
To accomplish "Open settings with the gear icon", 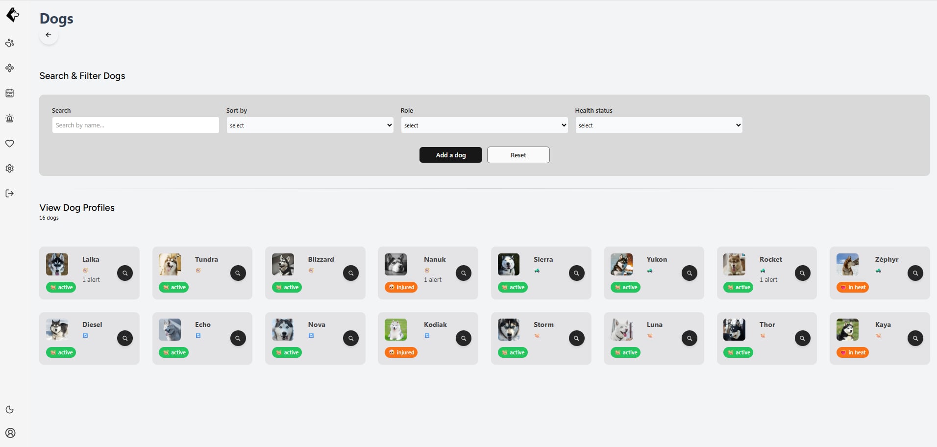I will tap(10, 169).
